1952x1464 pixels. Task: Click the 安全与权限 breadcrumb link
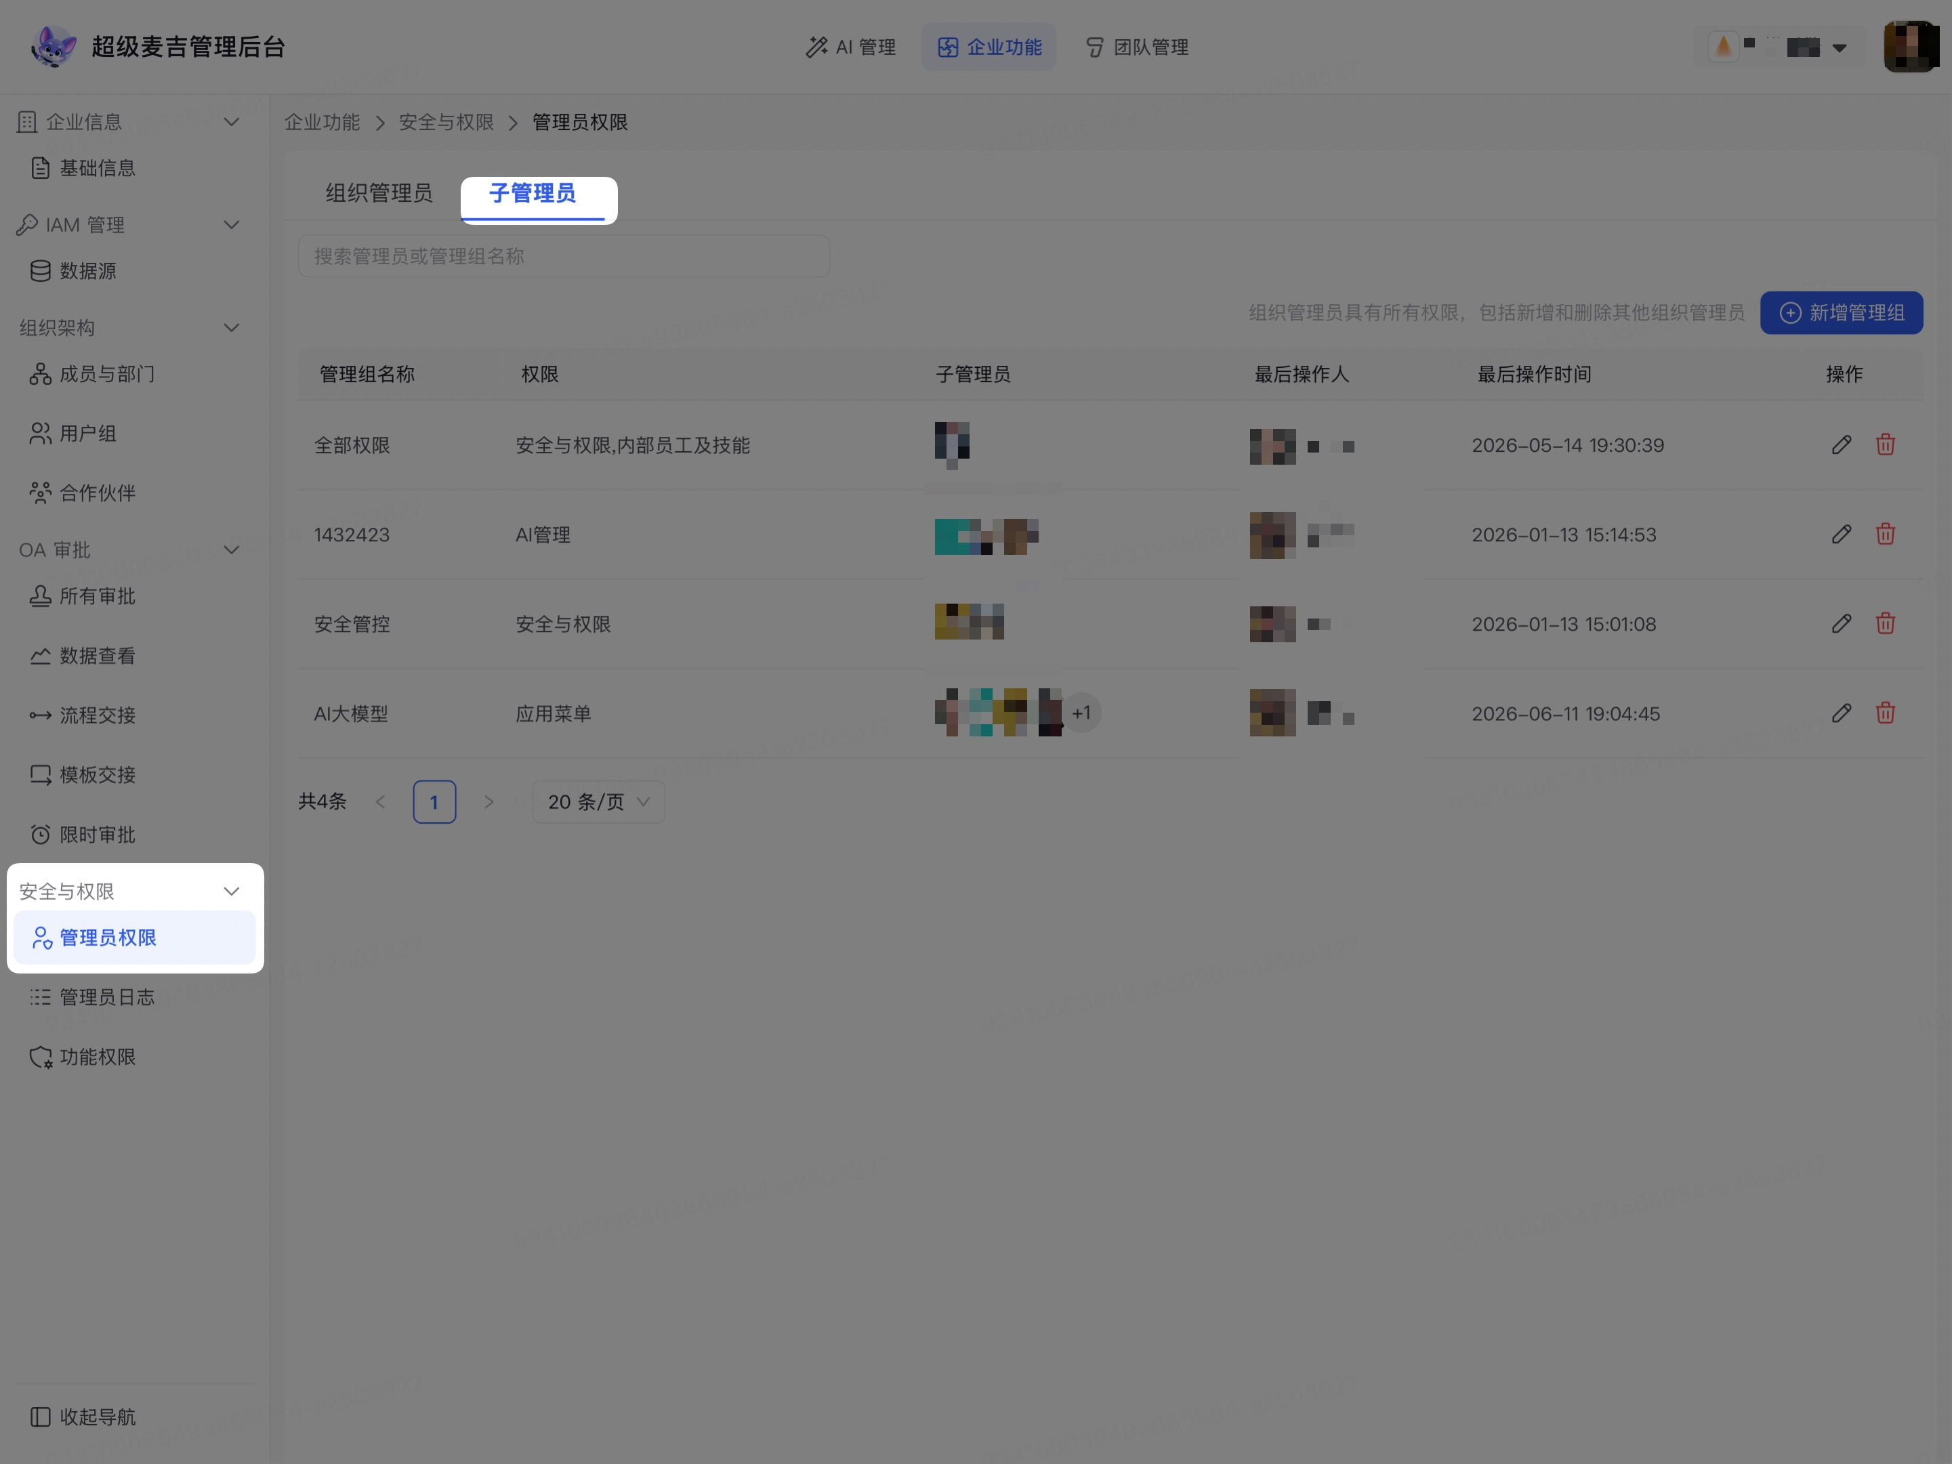click(x=447, y=123)
